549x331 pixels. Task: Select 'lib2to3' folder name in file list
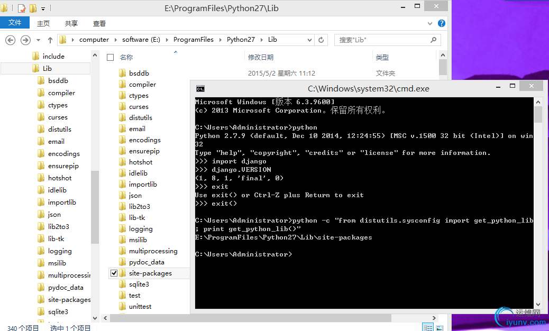[139, 206]
